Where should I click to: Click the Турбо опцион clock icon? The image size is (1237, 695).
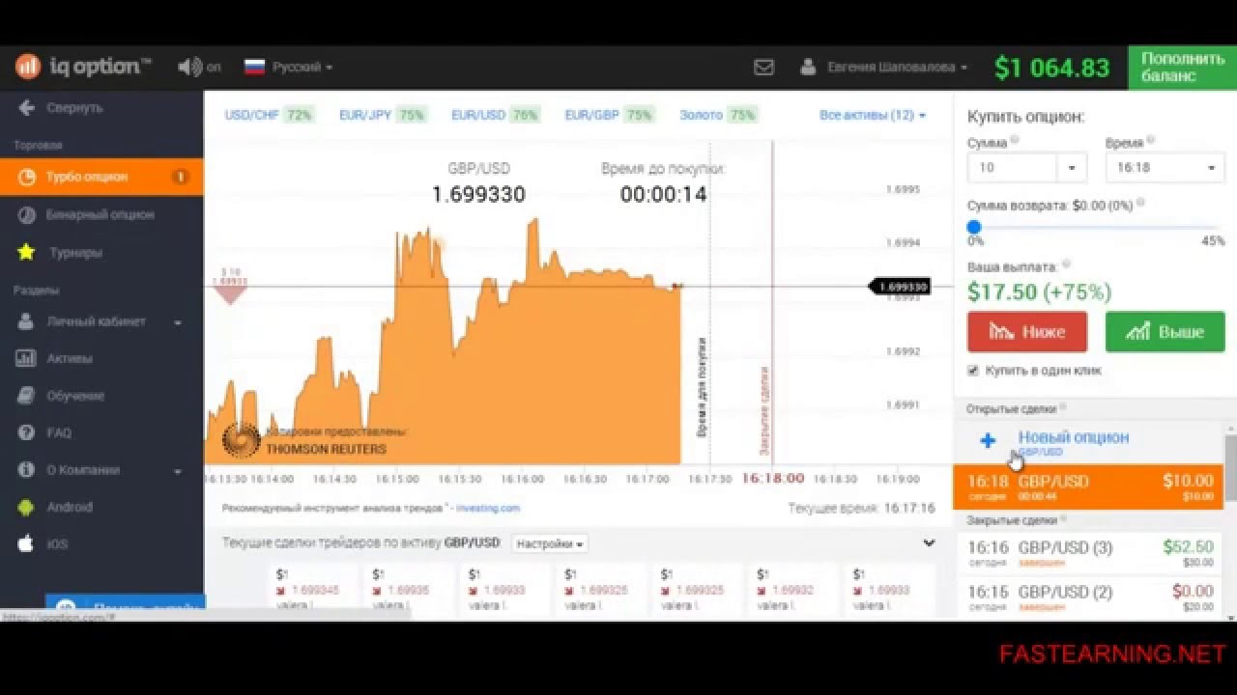coord(27,177)
